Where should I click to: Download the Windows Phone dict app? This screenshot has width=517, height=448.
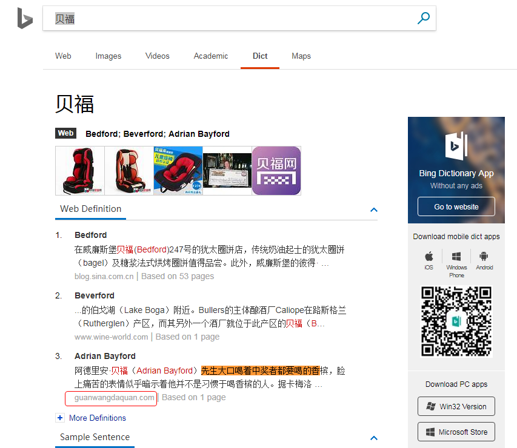[456, 265]
